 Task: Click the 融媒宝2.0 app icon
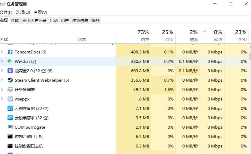[x=10, y=71]
